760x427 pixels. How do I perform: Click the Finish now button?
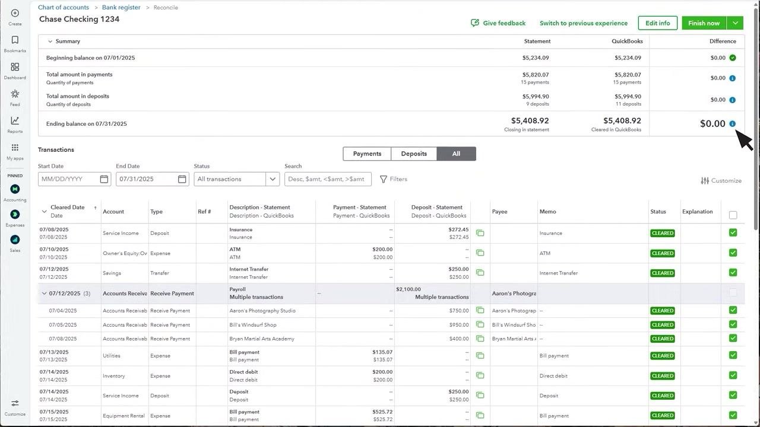click(704, 23)
